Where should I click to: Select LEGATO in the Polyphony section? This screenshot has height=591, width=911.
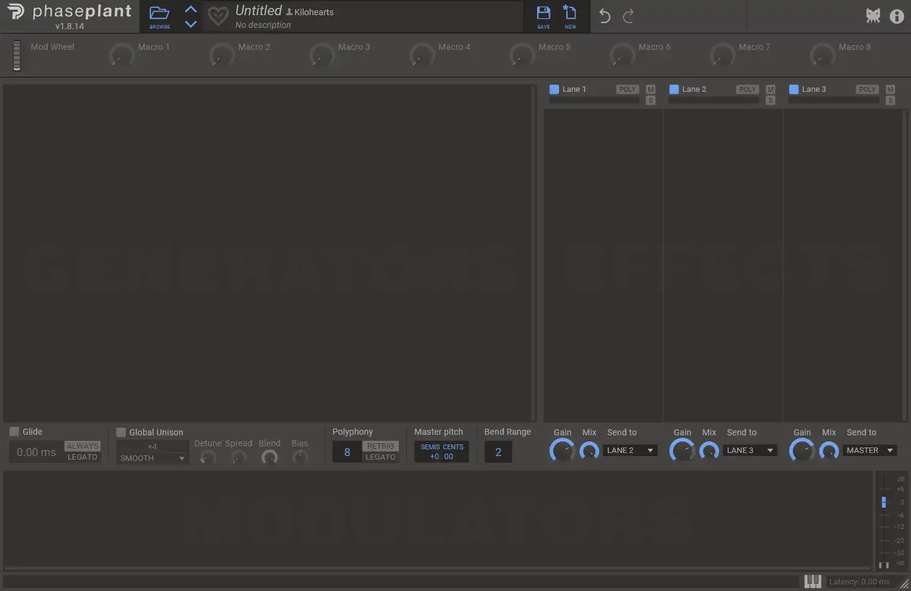click(x=381, y=457)
